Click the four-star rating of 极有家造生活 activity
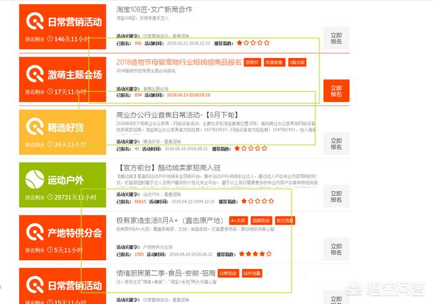The height and width of the screenshot is (304, 433). (x=256, y=254)
